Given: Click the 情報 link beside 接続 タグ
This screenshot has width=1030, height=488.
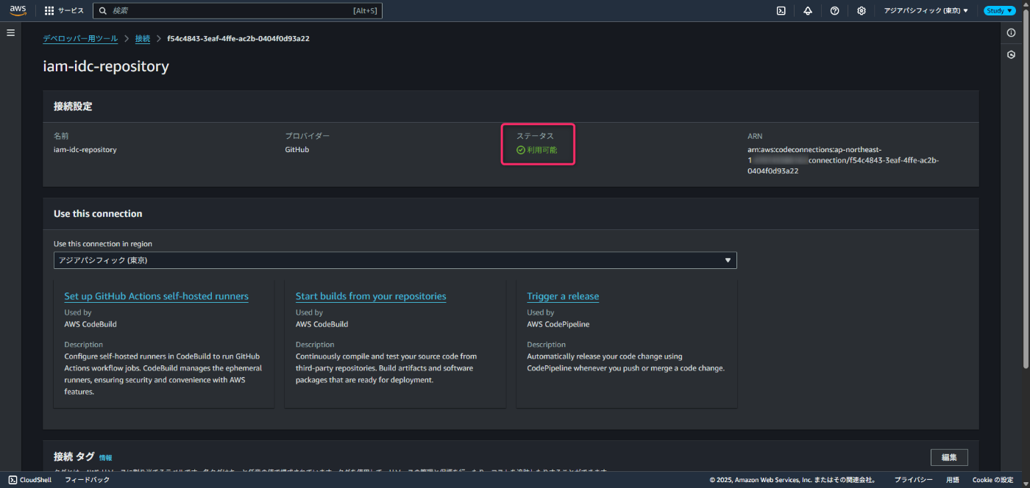Looking at the screenshot, I should click(106, 457).
